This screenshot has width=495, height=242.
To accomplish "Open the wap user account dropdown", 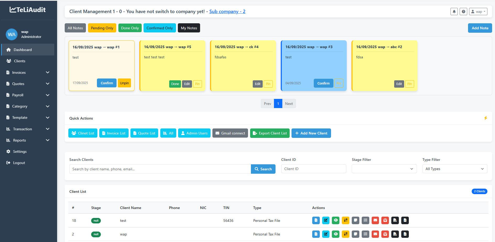I will (478, 11).
